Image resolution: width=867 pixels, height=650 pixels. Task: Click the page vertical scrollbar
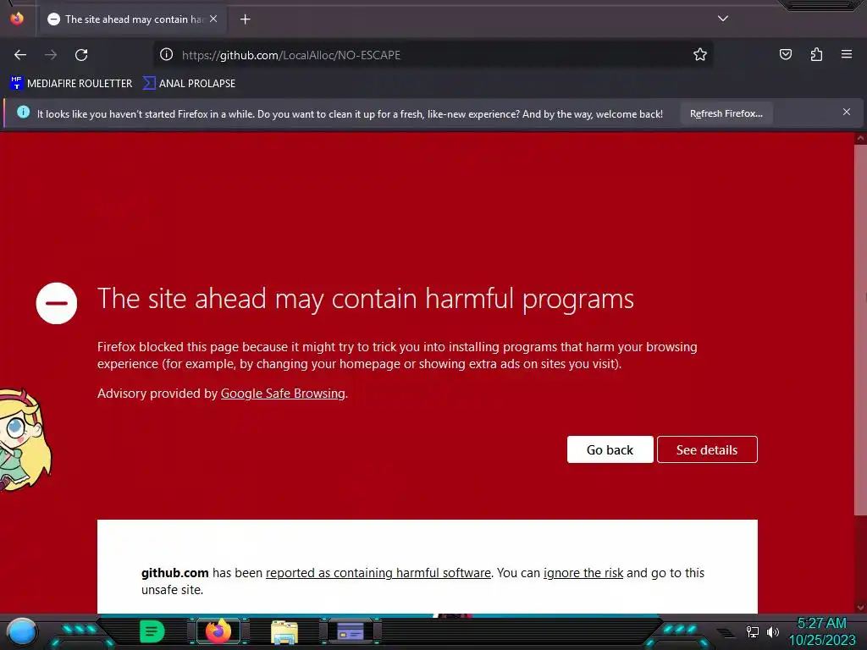(860, 330)
